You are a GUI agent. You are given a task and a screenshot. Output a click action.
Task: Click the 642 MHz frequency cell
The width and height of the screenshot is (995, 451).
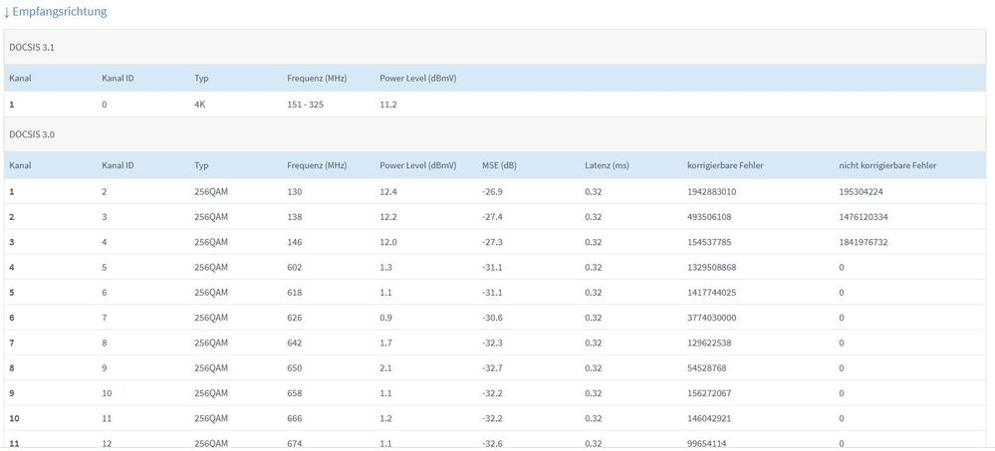[x=295, y=343]
